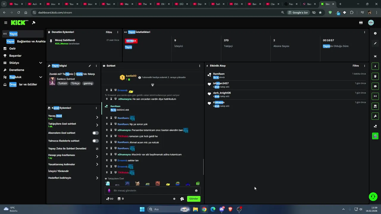Open Kanal Eylemleri three-dot menu

coord(96,108)
